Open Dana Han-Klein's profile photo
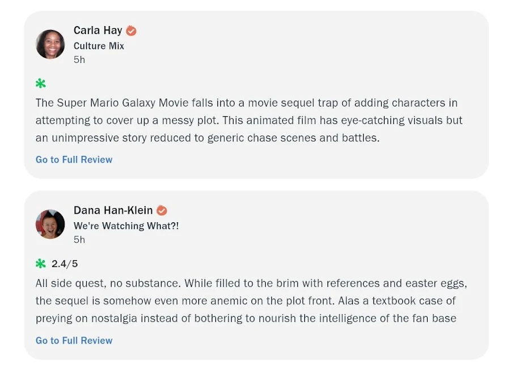This screenshot has width=511, height=369. (x=50, y=224)
